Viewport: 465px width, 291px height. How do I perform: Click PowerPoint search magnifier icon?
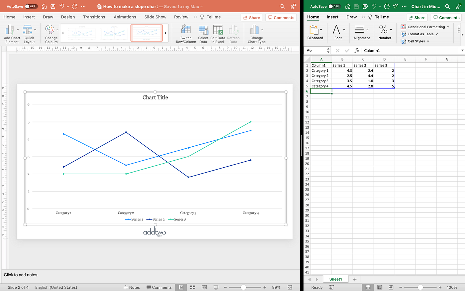(282, 6)
